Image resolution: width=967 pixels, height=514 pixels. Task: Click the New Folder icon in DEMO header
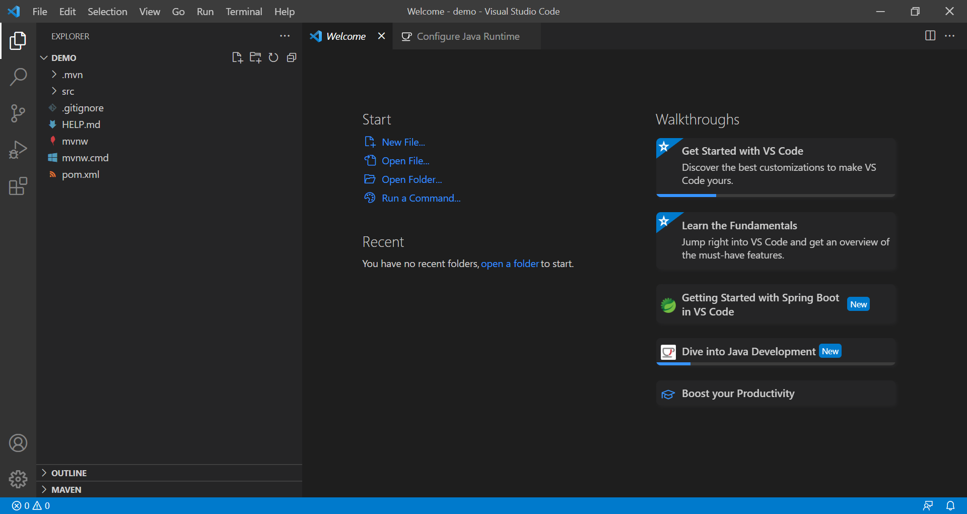click(255, 57)
